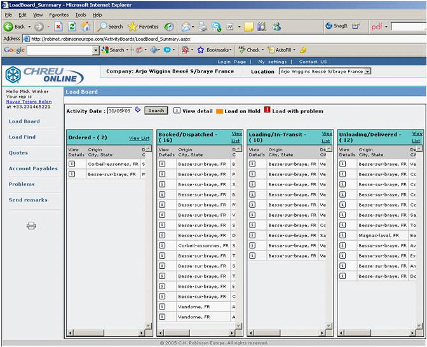Open the Google toolbar search box dropdown
The image size is (427, 347).
(95, 50)
